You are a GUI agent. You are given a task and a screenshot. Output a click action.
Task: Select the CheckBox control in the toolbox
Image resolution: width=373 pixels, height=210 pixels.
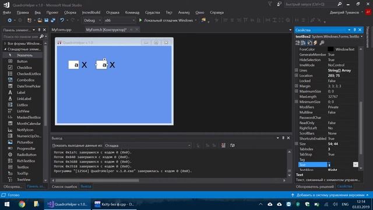pos(24,68)
